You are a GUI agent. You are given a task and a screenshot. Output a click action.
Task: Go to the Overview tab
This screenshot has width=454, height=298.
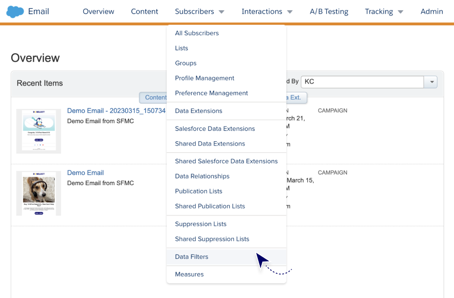coord(98,11)
